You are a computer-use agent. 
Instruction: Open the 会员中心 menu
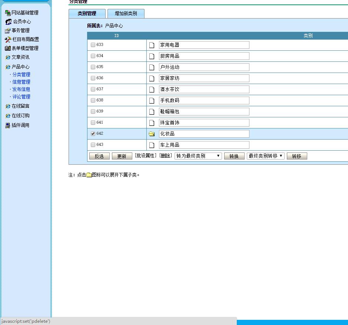pyautogui.click(x=22, y=22)
